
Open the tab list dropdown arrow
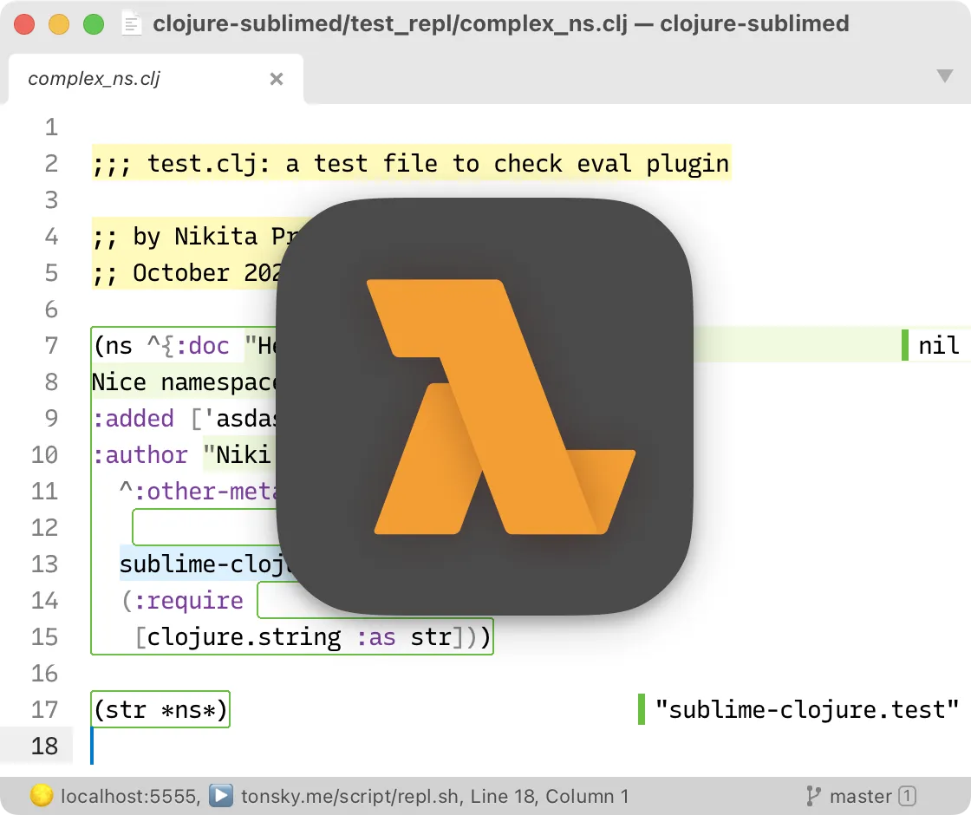coord(945,76)
